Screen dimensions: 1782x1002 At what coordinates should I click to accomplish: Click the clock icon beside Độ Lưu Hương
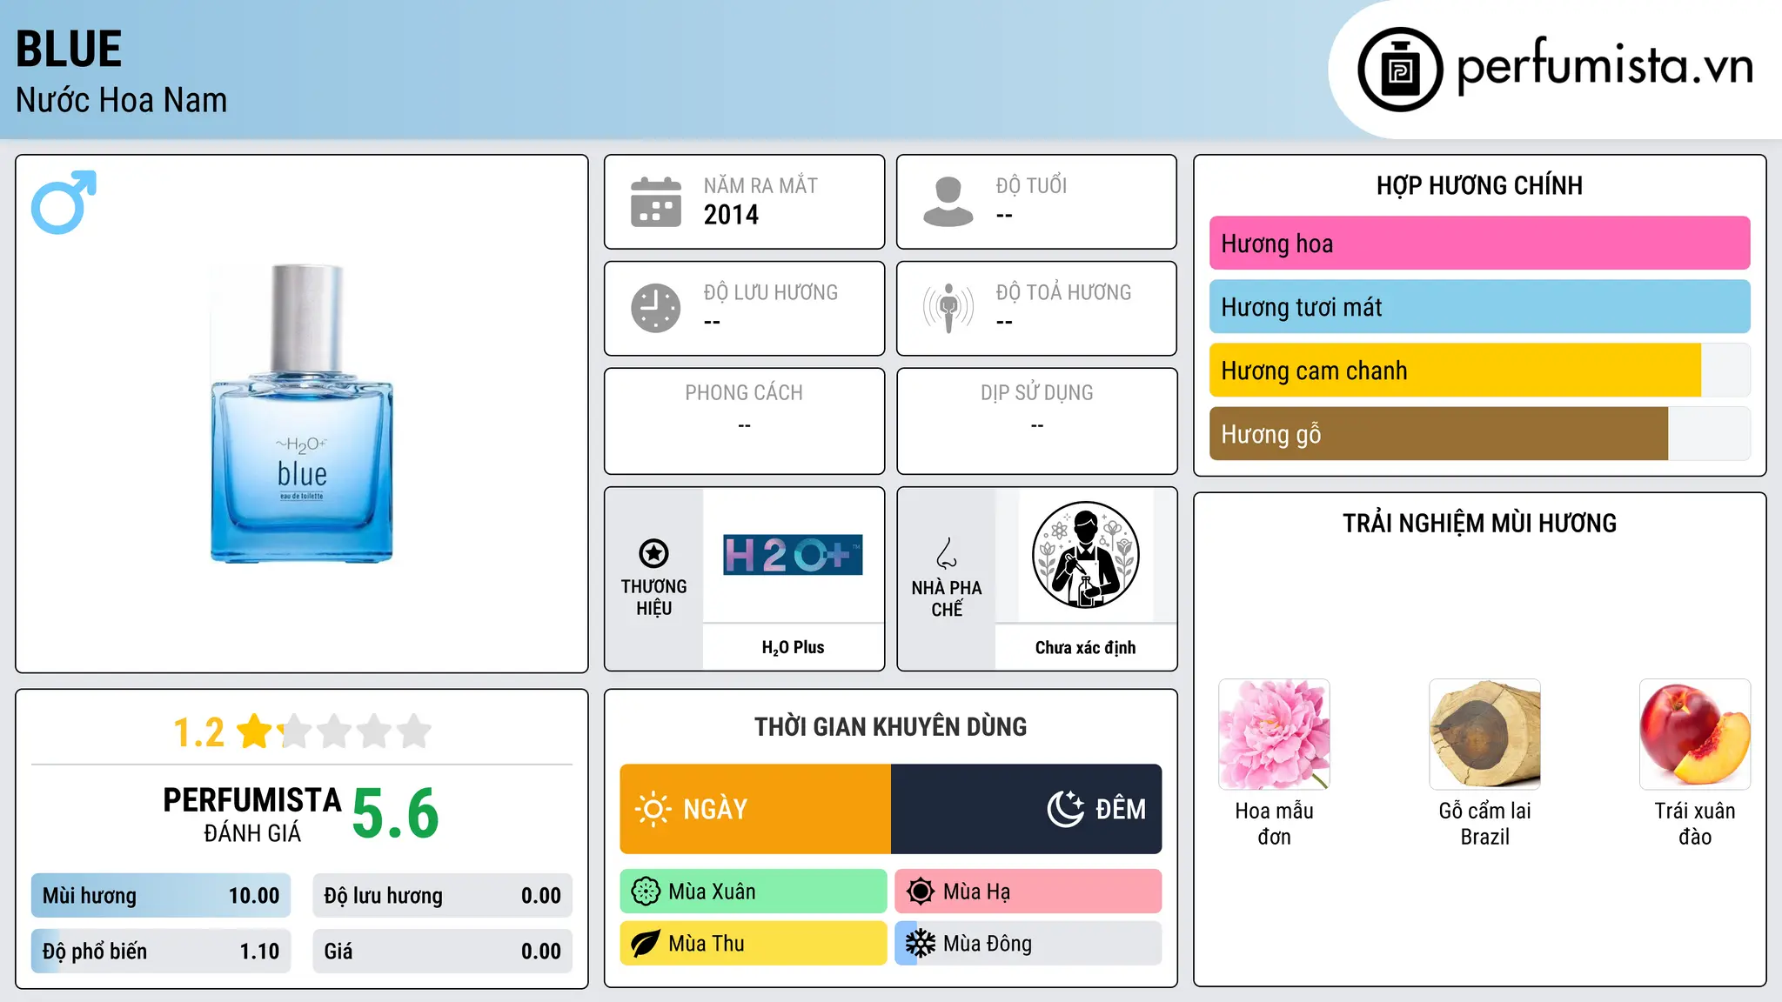656,308
